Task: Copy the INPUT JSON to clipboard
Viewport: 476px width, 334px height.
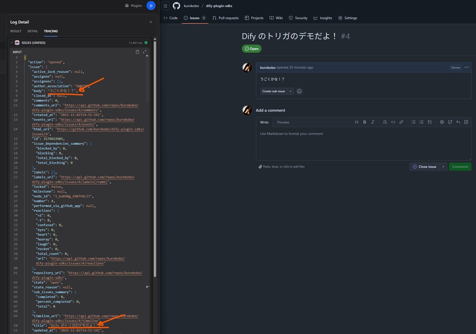Action: coord(137,52)
